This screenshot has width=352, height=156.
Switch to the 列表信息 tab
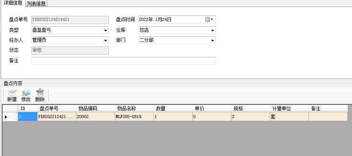pos(36,4)
